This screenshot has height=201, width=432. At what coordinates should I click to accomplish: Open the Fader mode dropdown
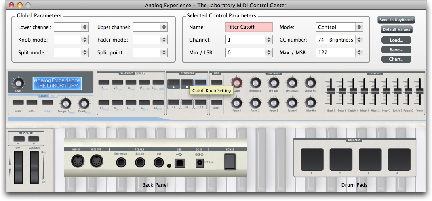pos(150,40)
